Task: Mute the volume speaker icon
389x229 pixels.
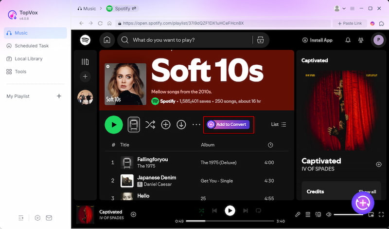Action: pyautogui.click(x=329, y=214)
